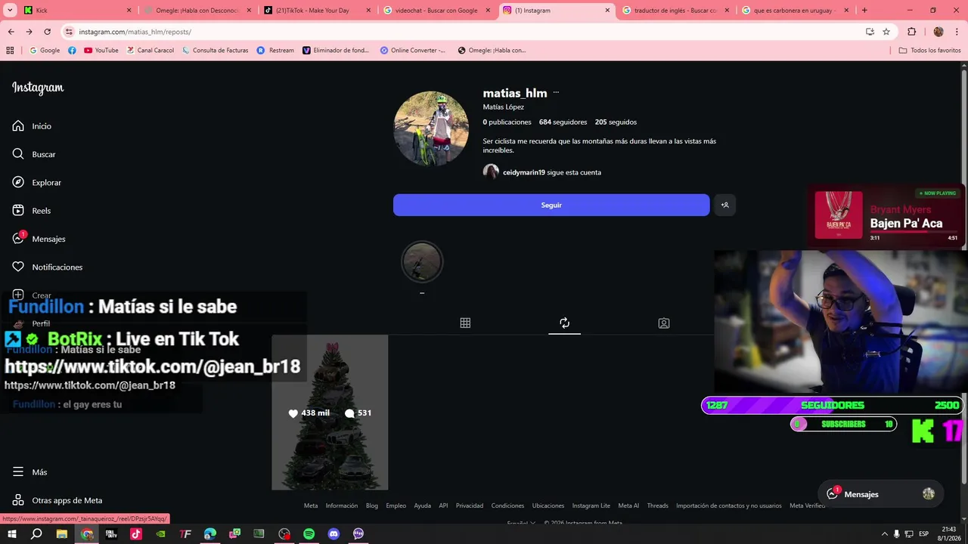Open Canal Caracol bookmark
Image resolution: width=968 pixels, height=544 pixels.
(x=150, y=51)
